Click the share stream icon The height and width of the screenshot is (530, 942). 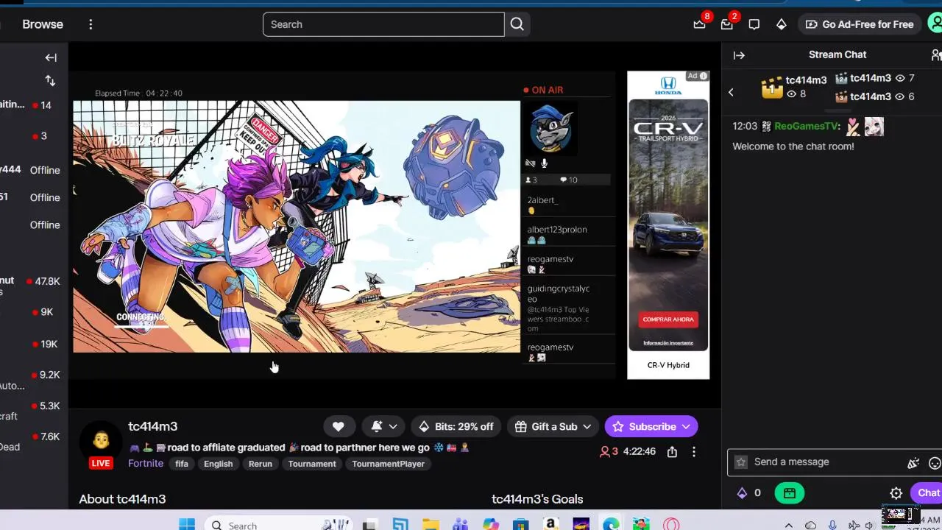(672, 451)
